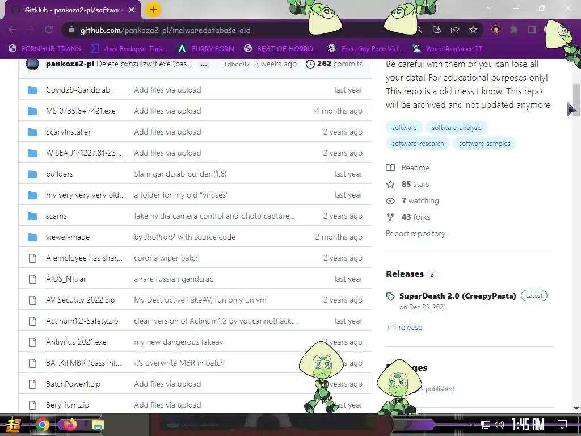Screen dimensions: 581x436
Task: Click the pankoza2-pl author name
Action: pyautogui.click(x=70, y=64)
